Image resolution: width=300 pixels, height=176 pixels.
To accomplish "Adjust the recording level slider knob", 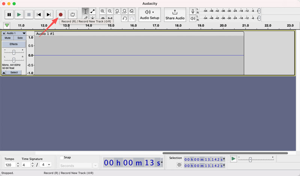I will [259, 11].
